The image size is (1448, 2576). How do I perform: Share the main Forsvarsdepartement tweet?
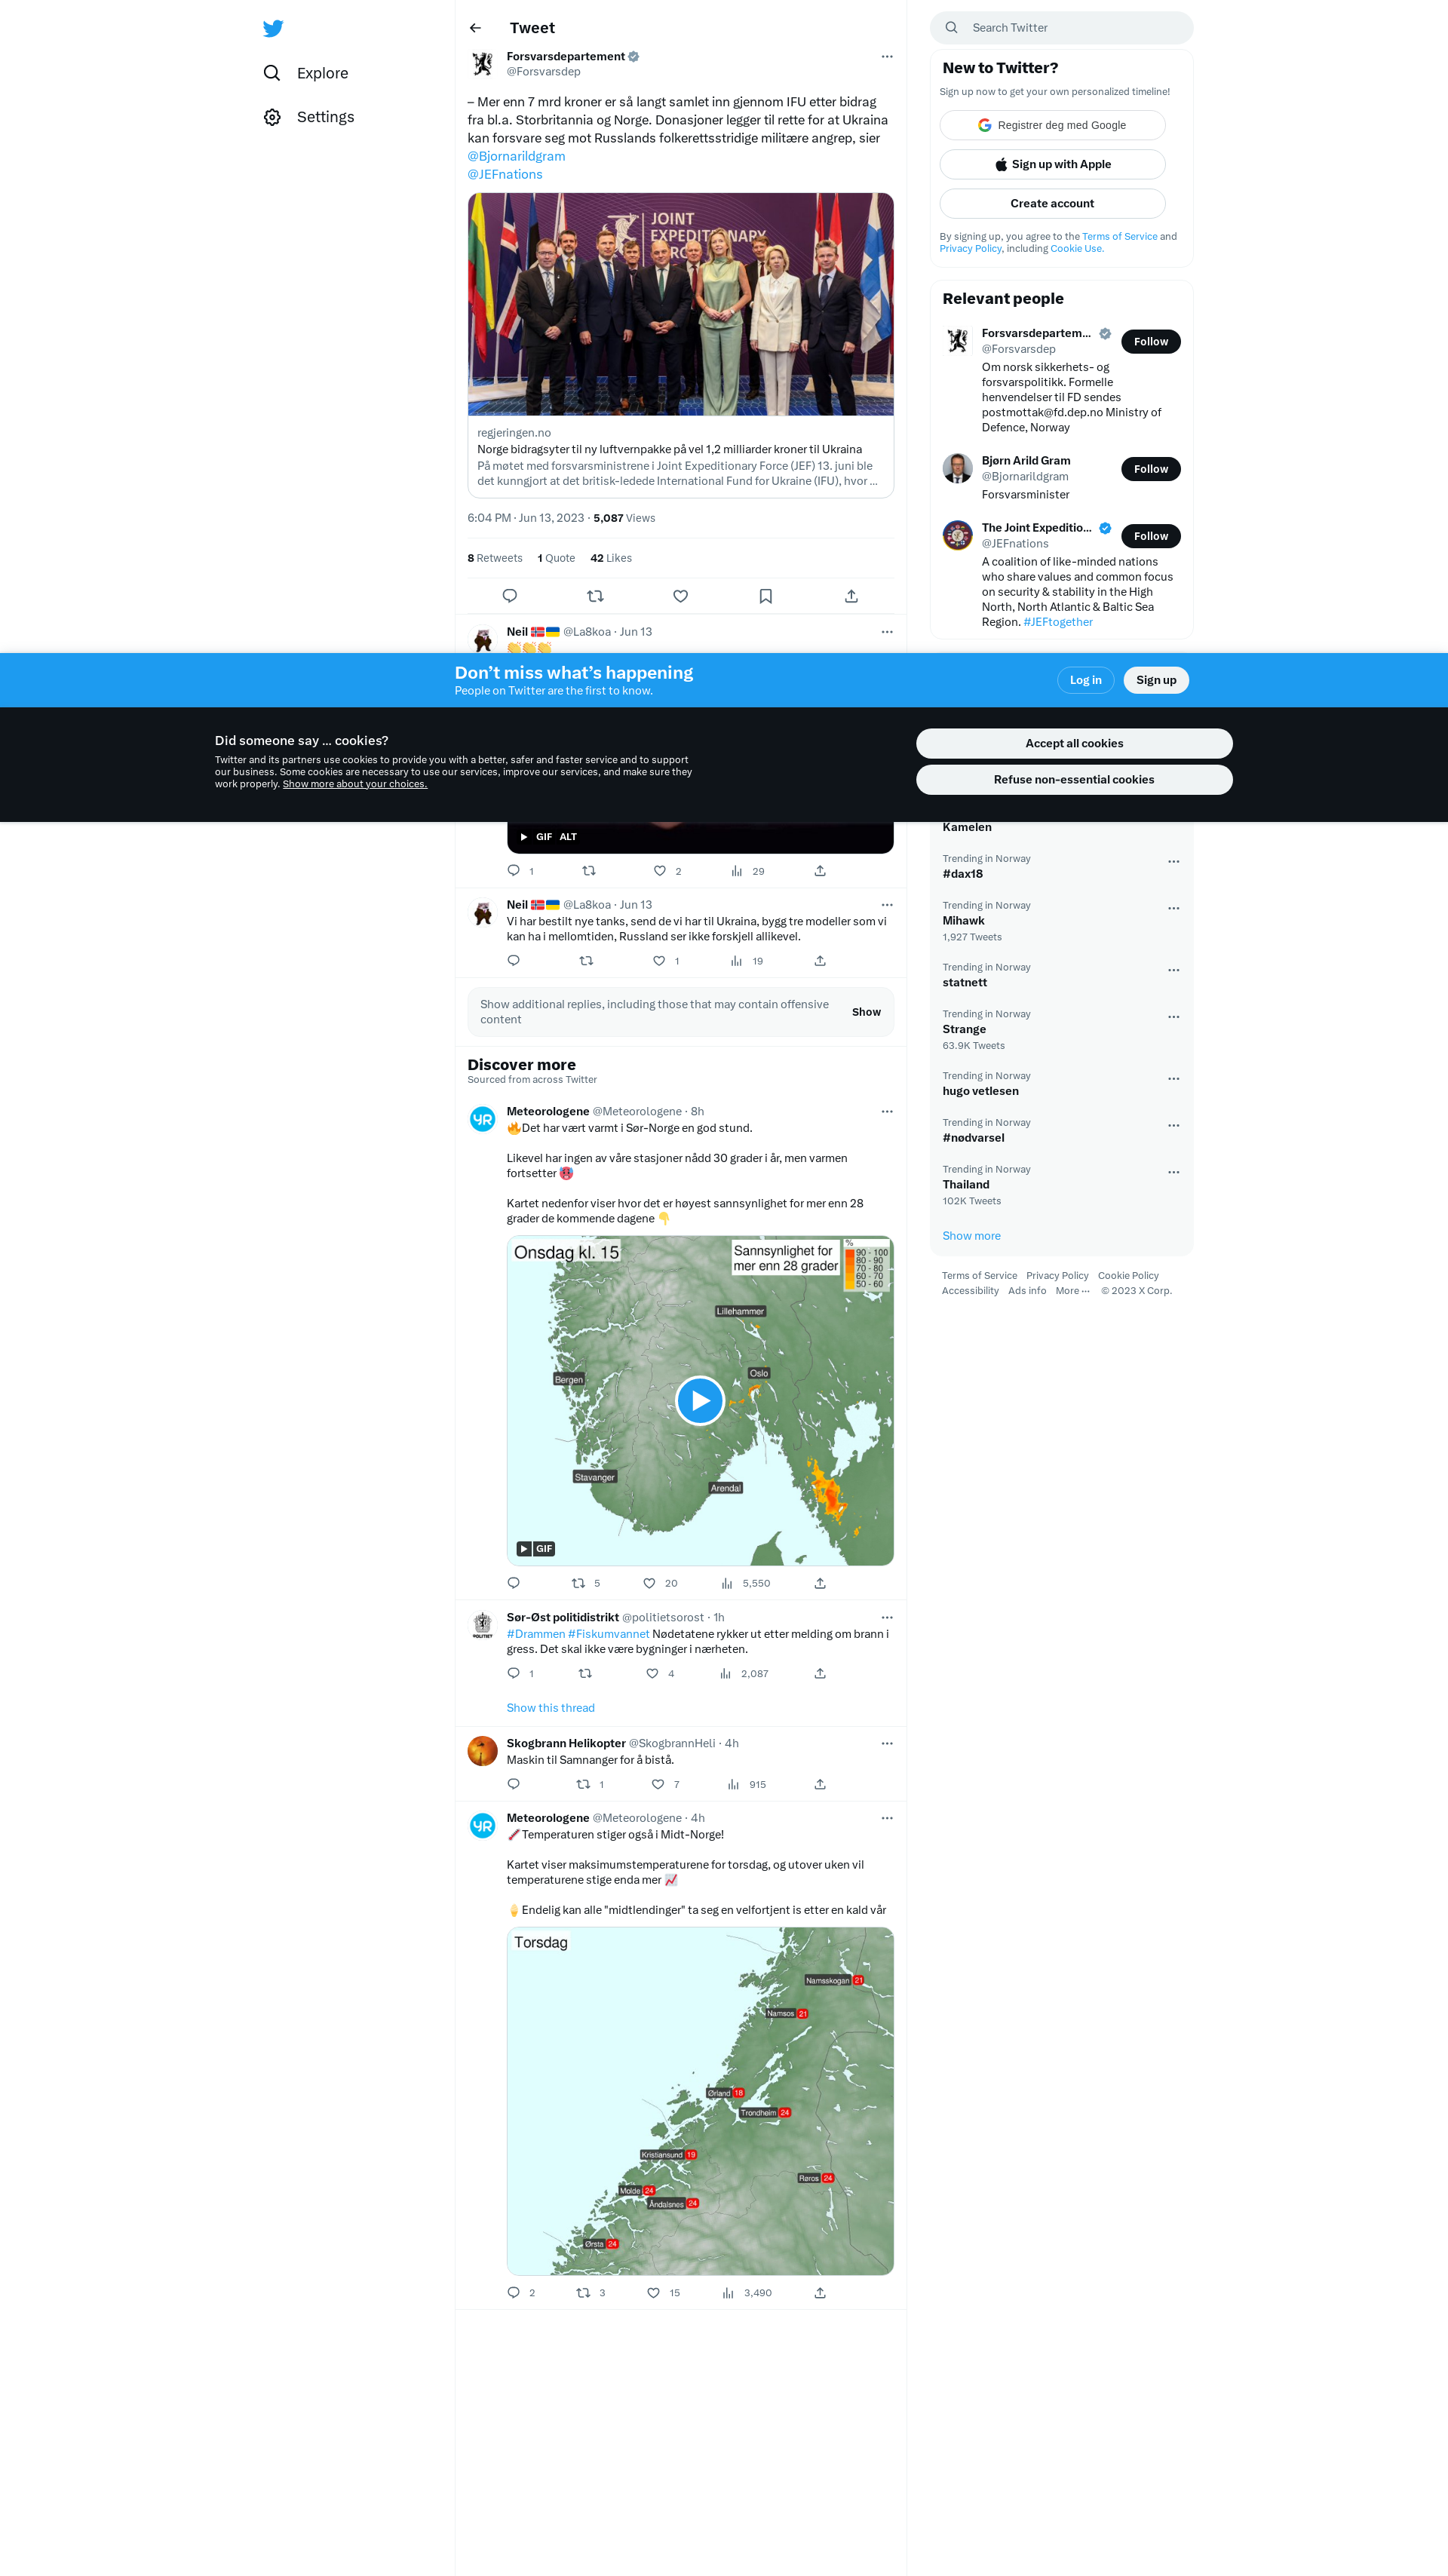pyautogui.click(x=851, y=596)
